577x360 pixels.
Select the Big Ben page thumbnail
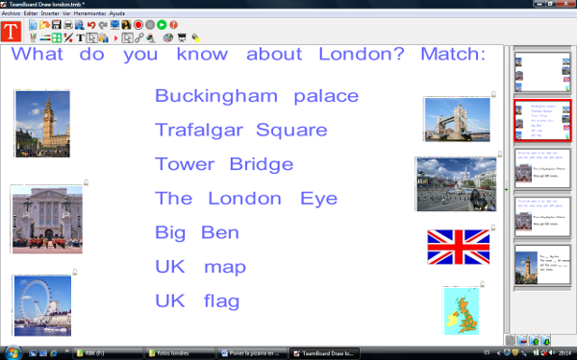pyautogui.click(x=542, y=265)
